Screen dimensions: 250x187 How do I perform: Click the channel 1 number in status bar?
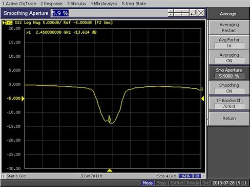click(x=3, y=176)
